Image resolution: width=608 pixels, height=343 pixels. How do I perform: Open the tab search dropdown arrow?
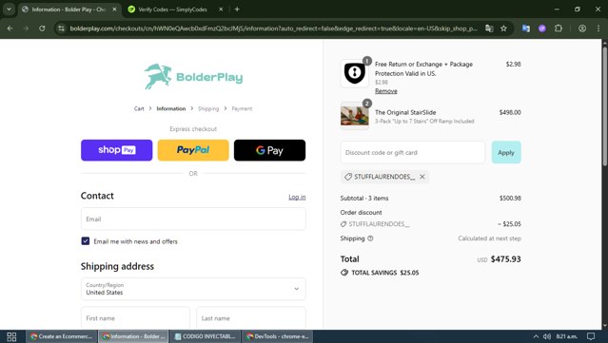9,10
